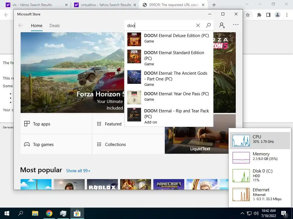Open a new Chrome tab

click(214, 5)
